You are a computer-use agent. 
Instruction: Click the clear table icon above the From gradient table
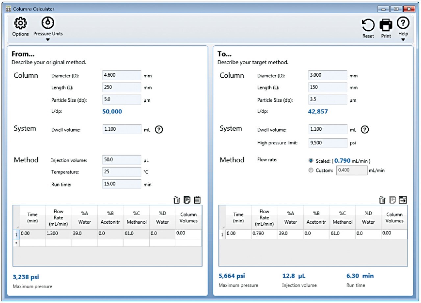[x=177, y=200]
